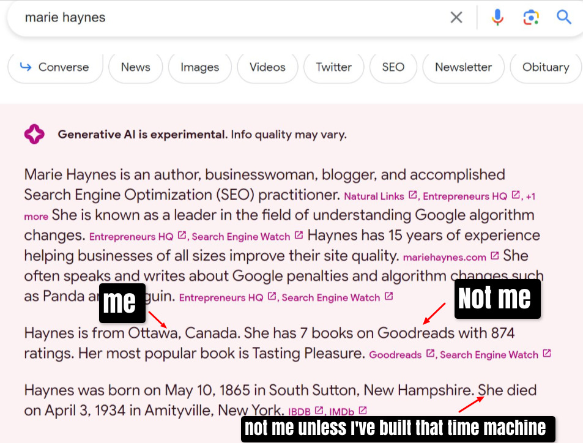Click the blue magnifying glass search icon

[x=563, y=18]
